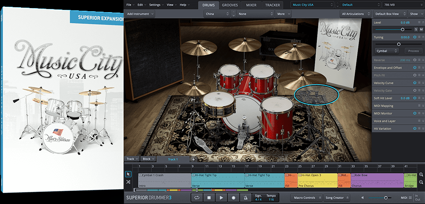Screen dimensions: 425x204
Task: Open the Song Creator panel
Action: 336,198
